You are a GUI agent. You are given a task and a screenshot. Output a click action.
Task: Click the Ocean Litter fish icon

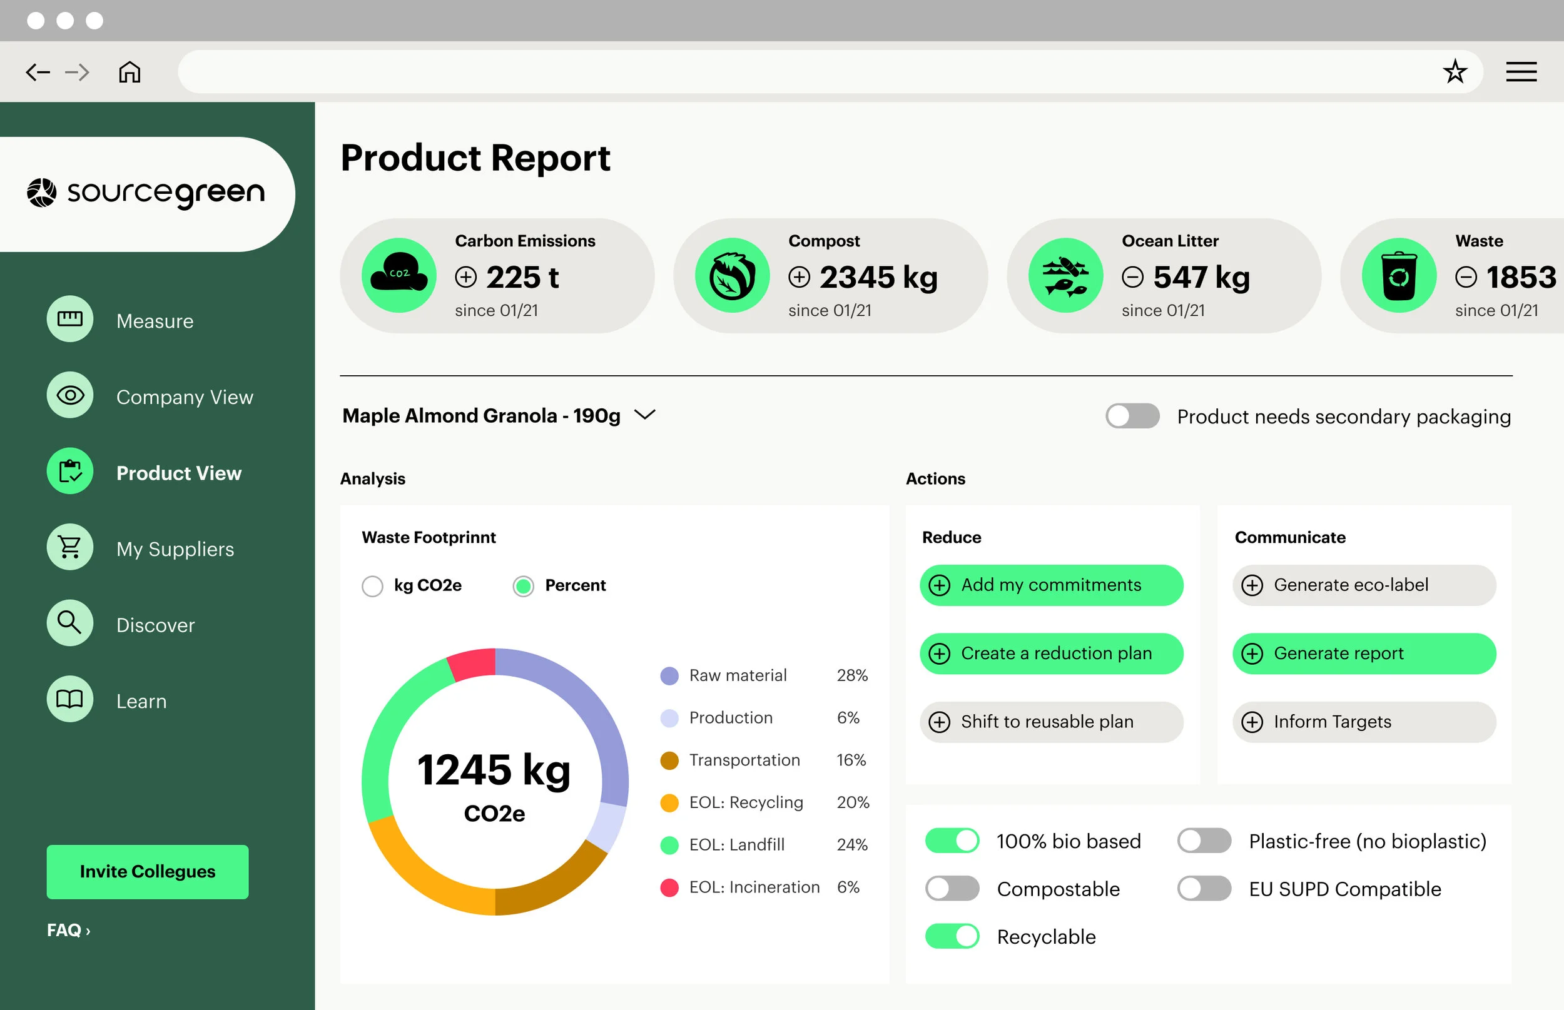[x=1065, y=275]
